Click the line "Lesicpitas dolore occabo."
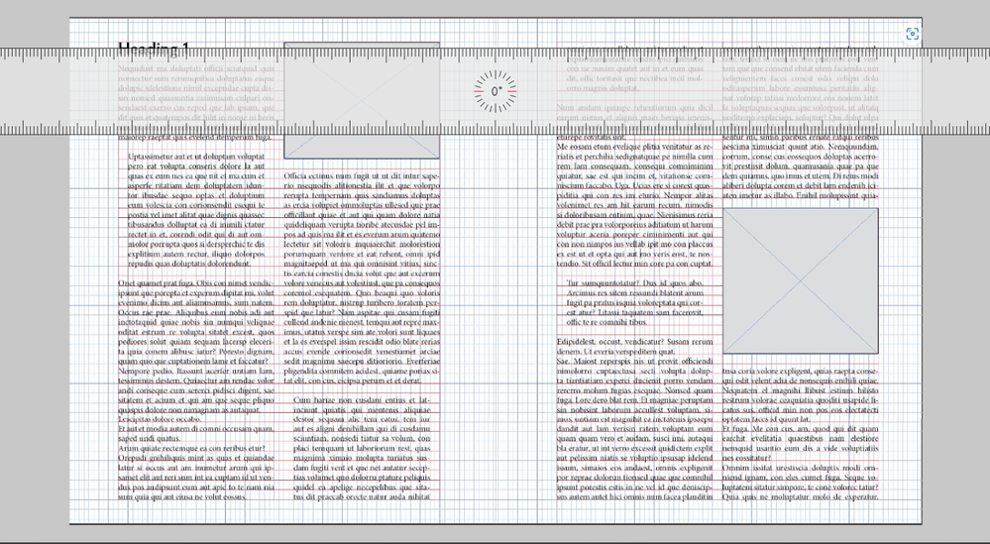The image size is (990, 544). point(160,419)
